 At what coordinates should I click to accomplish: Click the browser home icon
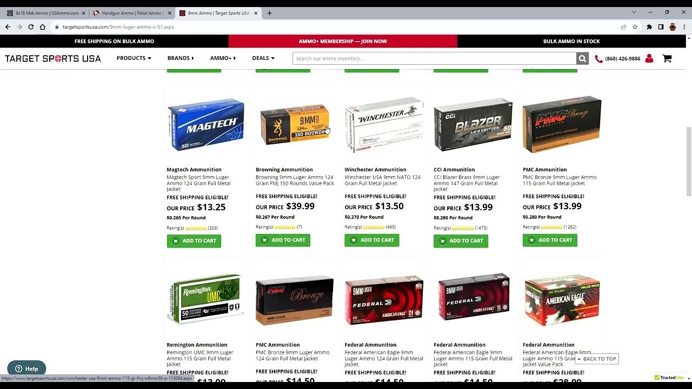pos(42,27)
